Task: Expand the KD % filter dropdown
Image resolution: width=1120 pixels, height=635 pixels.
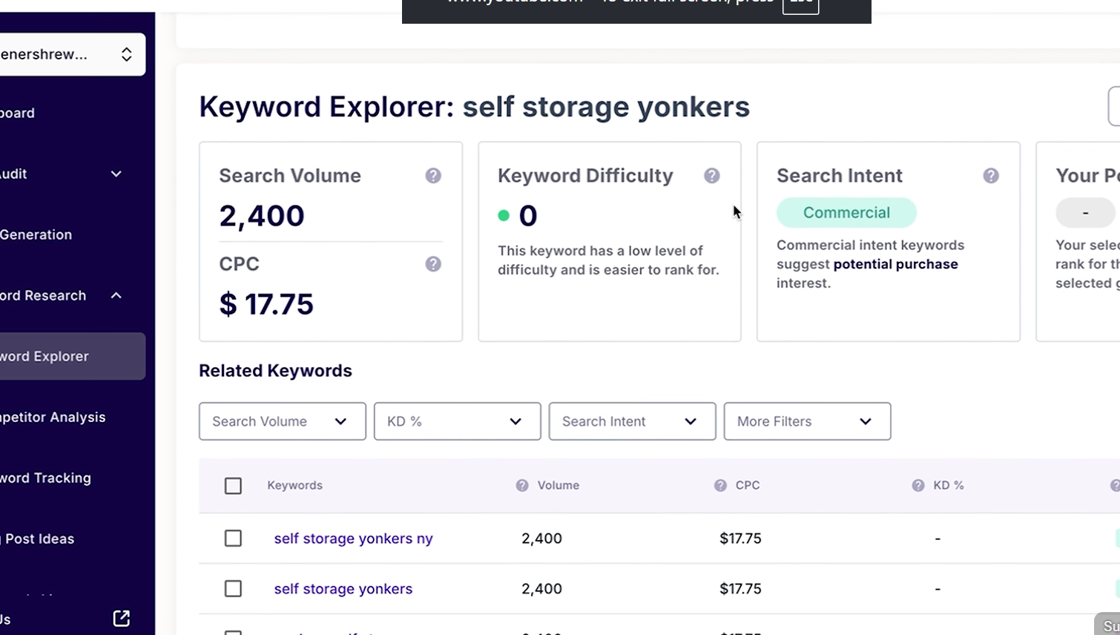Action: tap(457, 421)
